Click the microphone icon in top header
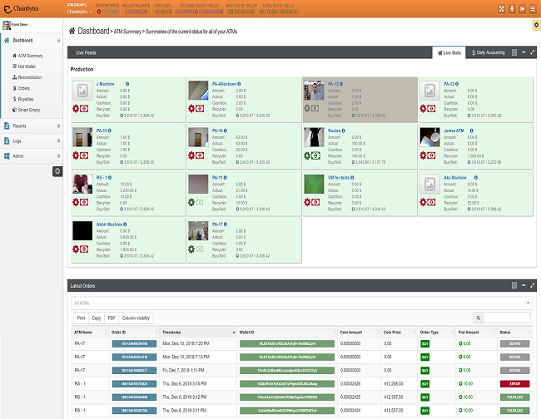Viewport: 541px width, 419px height. coord(505,9)
